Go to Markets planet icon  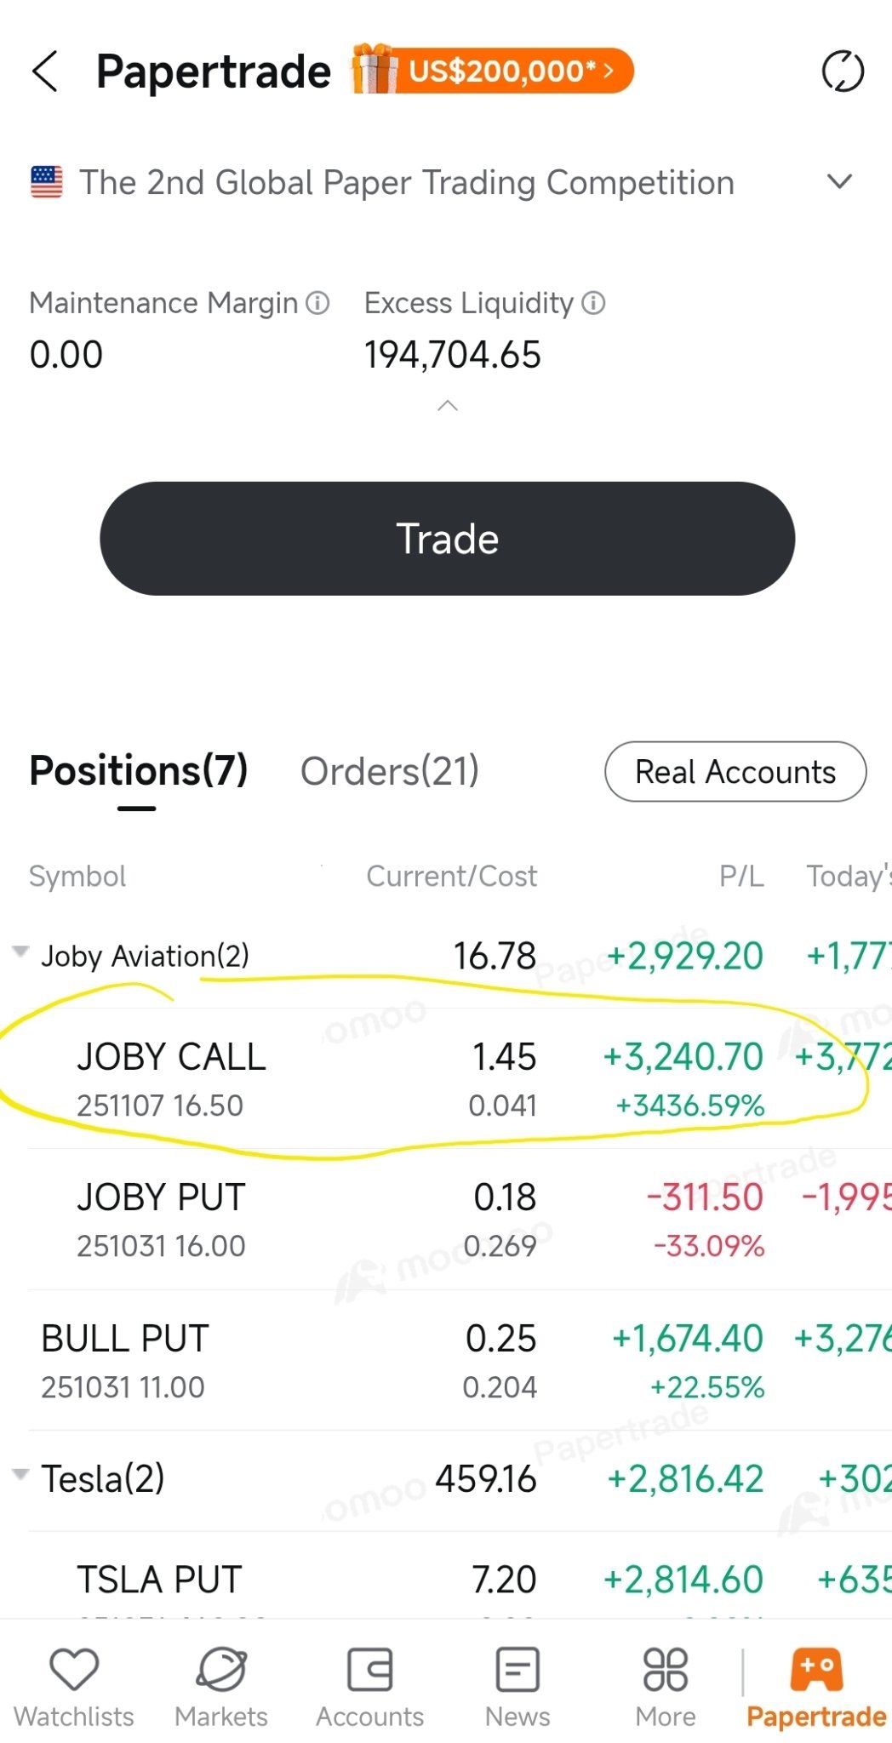[221, 1669]
